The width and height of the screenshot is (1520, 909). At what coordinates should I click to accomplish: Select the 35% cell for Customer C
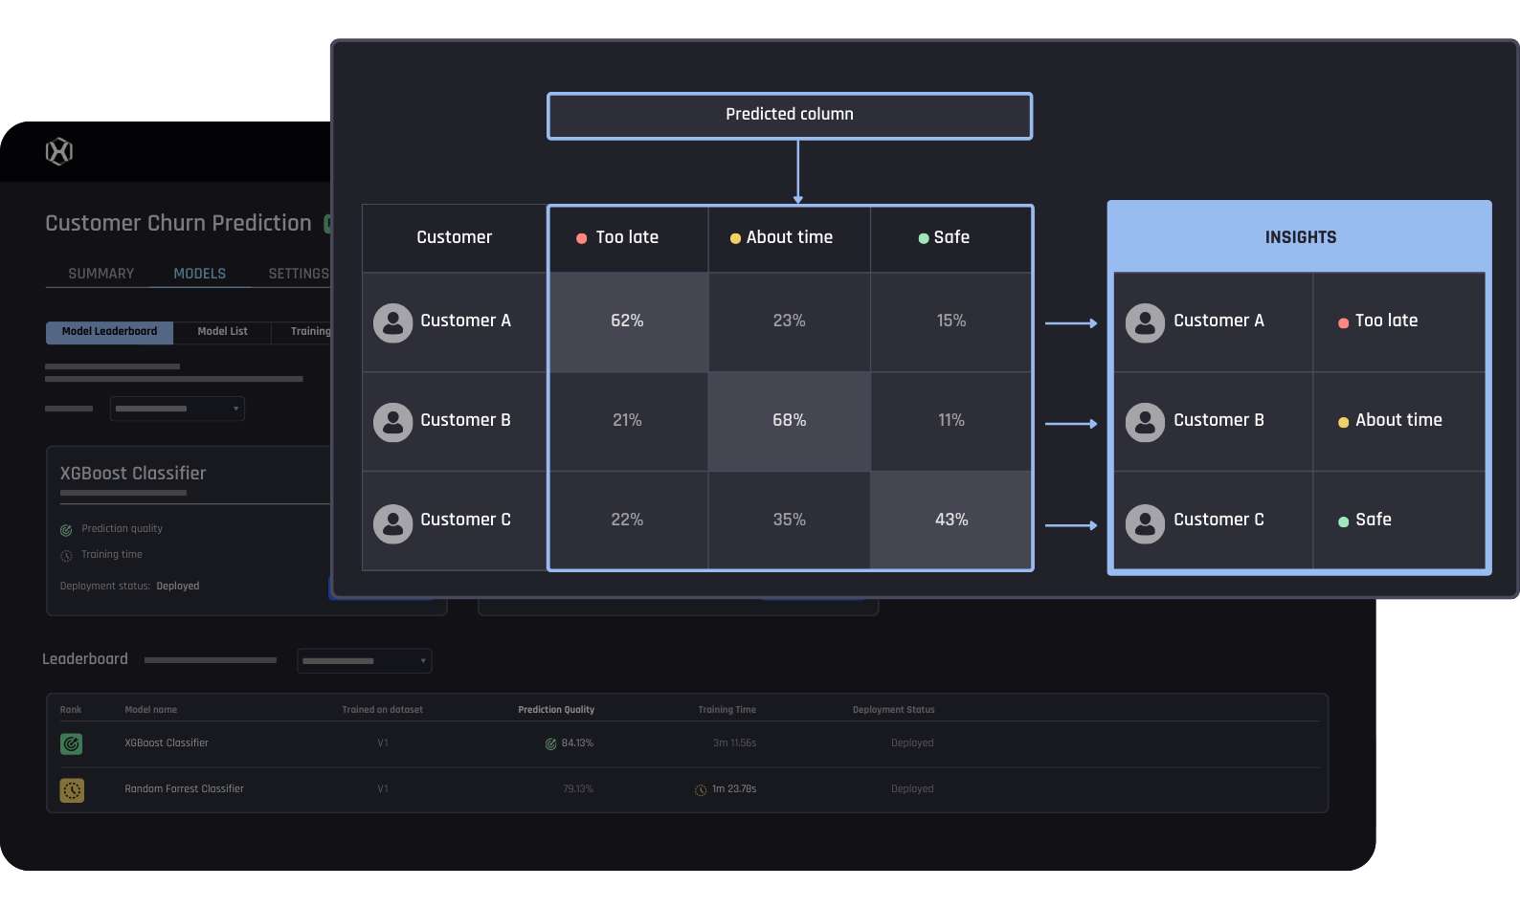click(x=790, y=521)
